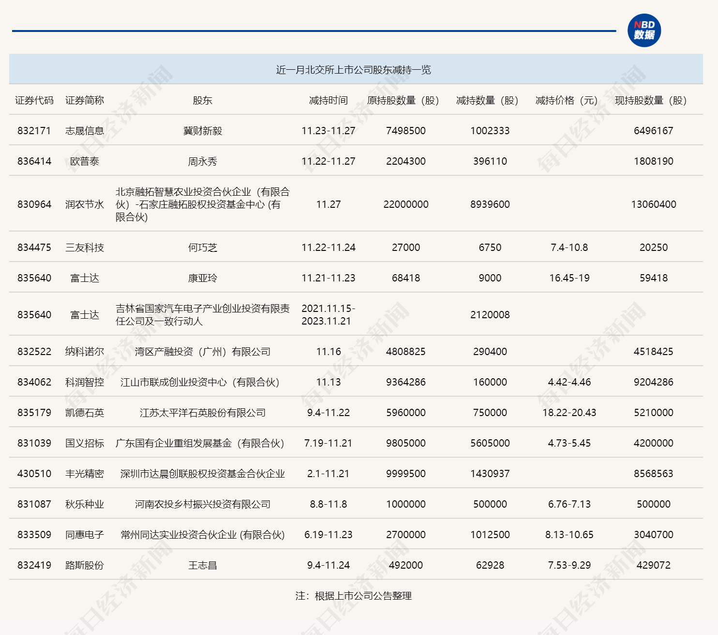The image size is (718, 635).
Task: Select shareholder 深圳市达晨创联股权投资基金合伙企业
Action: click(x=202, y=474)
